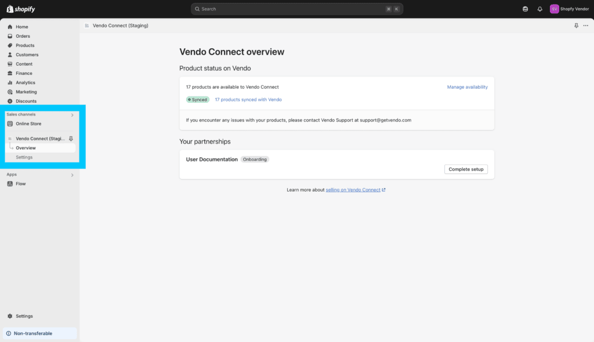The height and width of the screenshot is (342, 594).
Task: Click the Product status on Vendo heading
Action: pos(215,69)
